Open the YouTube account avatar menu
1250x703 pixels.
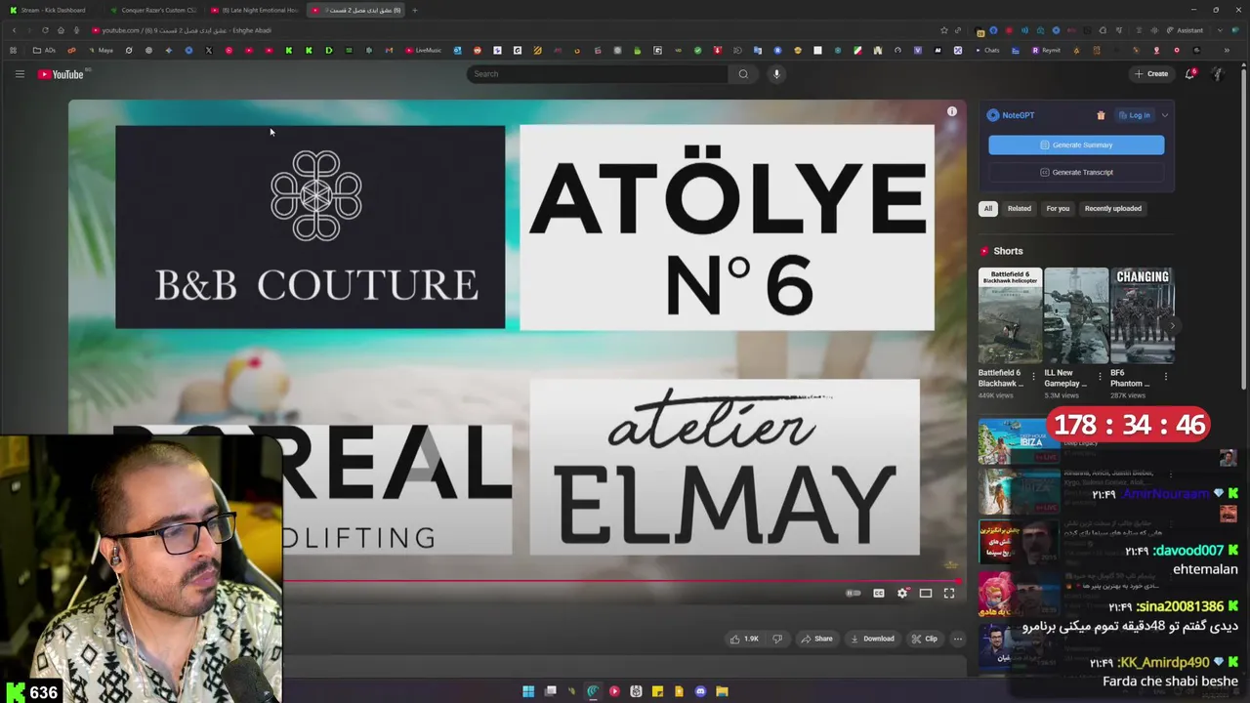1218,74
